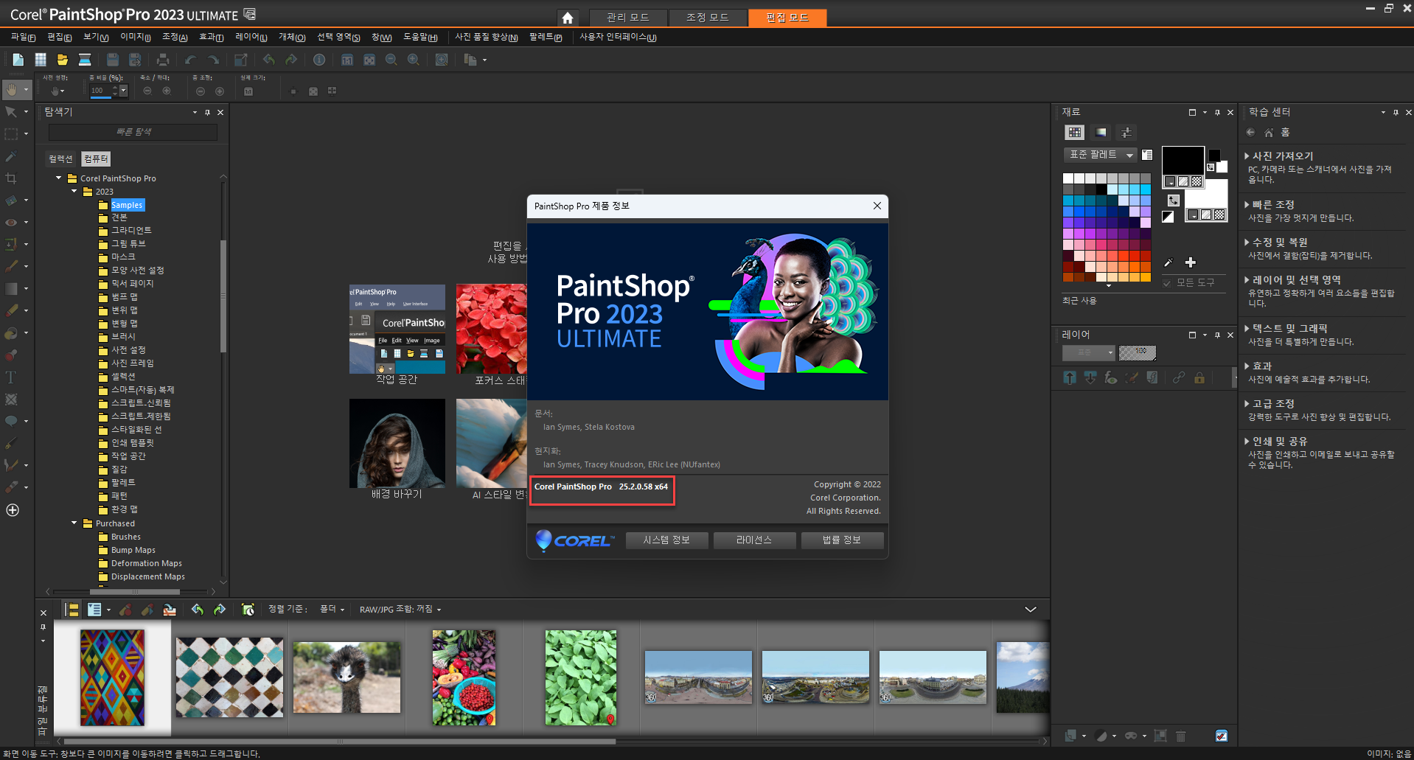Toggle the Navigation panel display icon in organizer toolbar
The width and height of the screenshot is (1414, 760).
pos(72,610)
